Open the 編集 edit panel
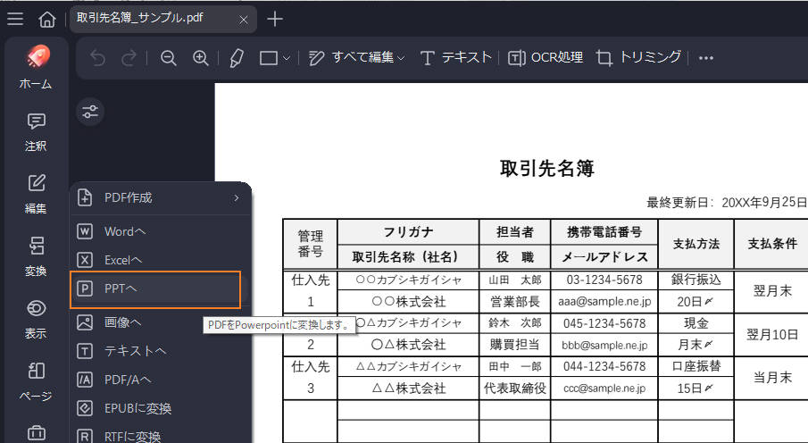808x443 pixels. point(36,195)
